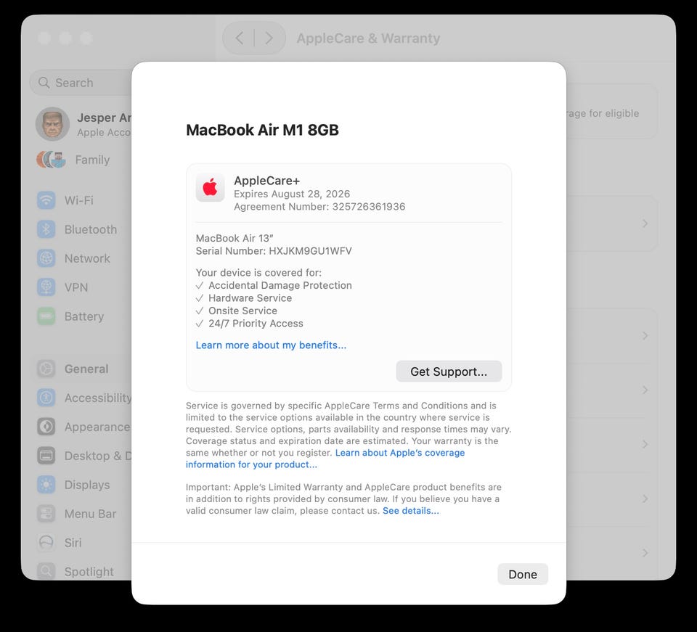Click the Family avatars icon
The image size is (697, 632).
(51, 160)
